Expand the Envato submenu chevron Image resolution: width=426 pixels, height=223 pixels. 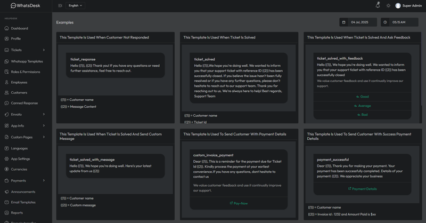44,114
